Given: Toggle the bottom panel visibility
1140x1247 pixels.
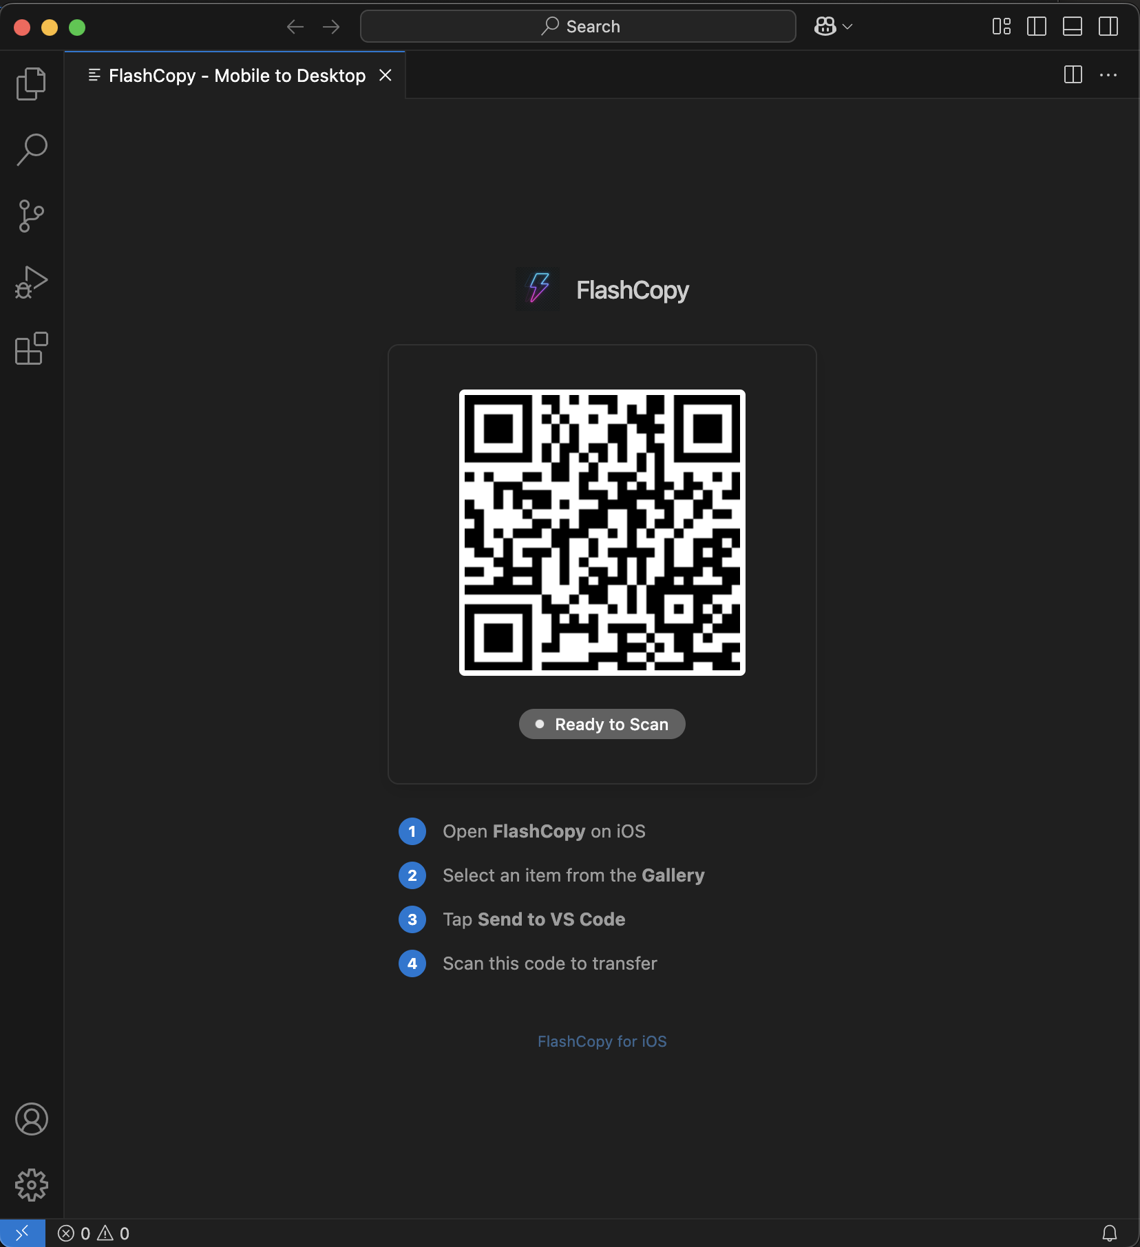Looking at the screenshot, I should click(x=1073, y=26).
